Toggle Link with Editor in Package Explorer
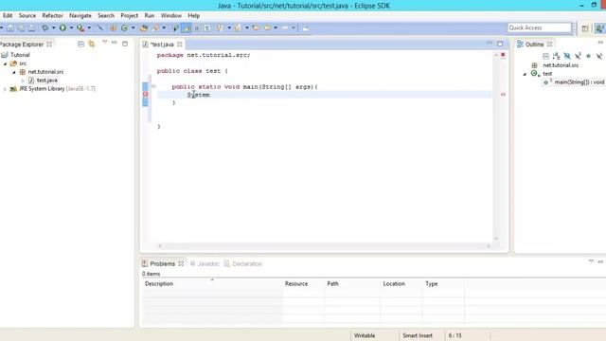Viewport: 606px width, 341px height. pos(92,45)
